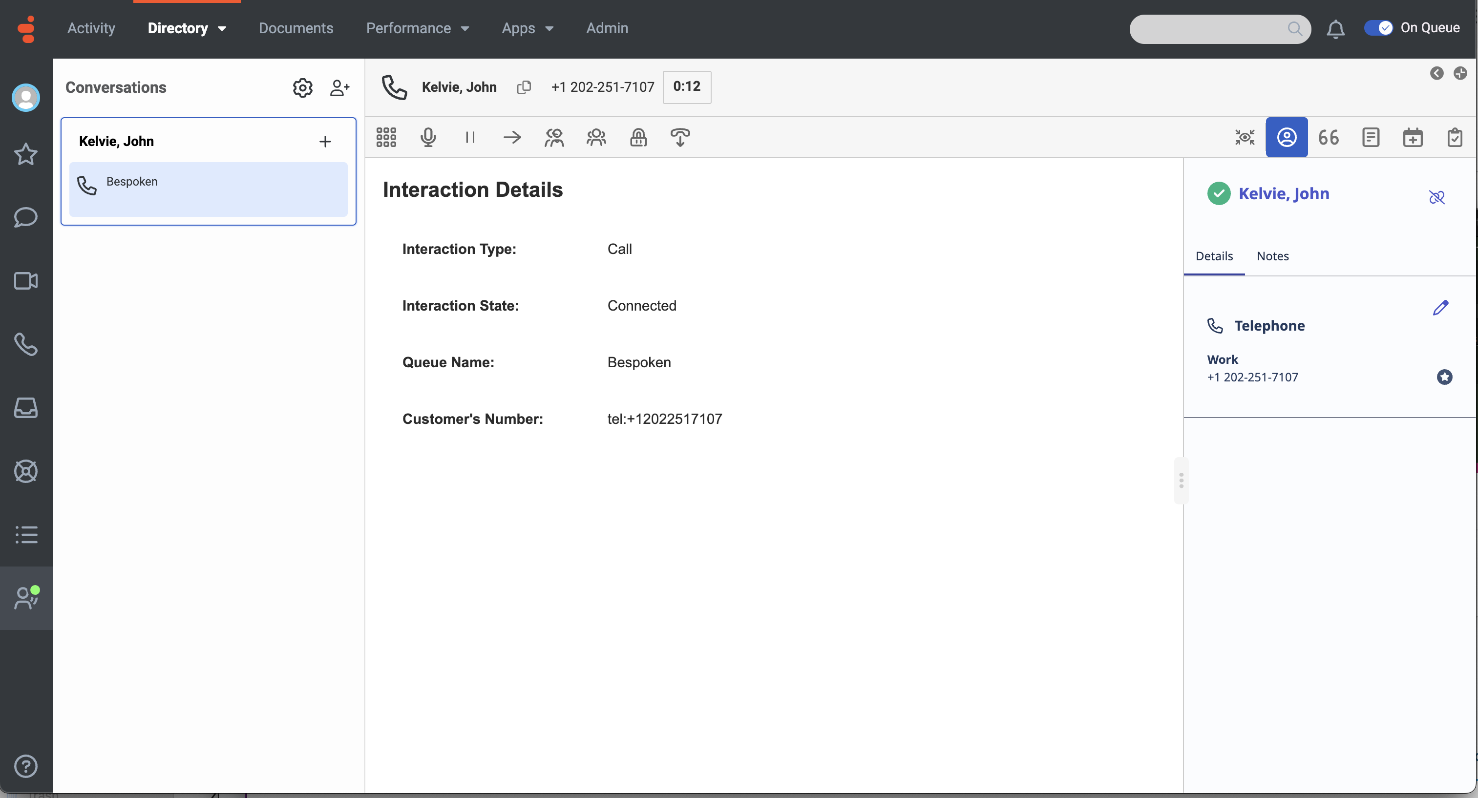
Task: Enable secure pause on the call
Action: (638, 137)
